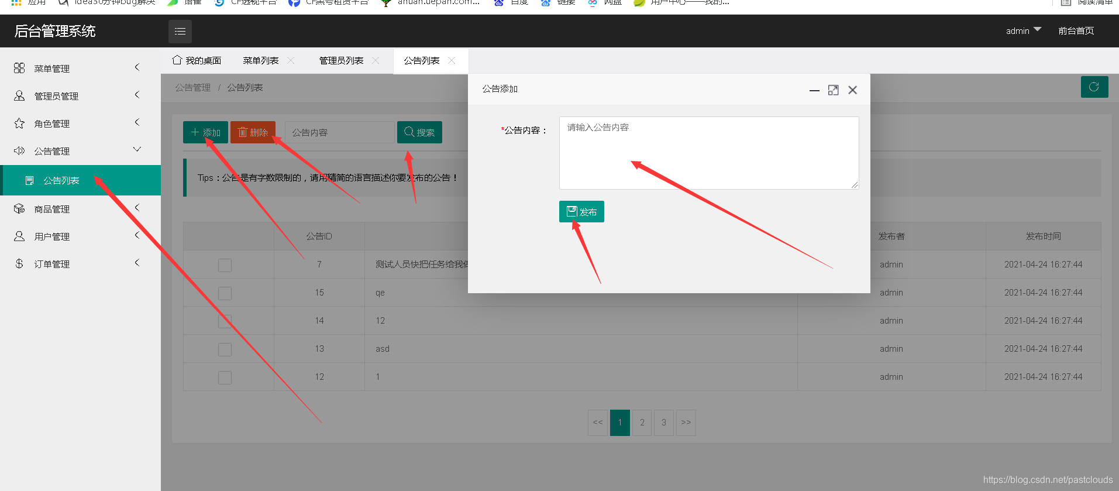The height and width of the screenshot is (491, 1119).
Task: Check the checkbox for row ID 12
Action: (225, 377)
